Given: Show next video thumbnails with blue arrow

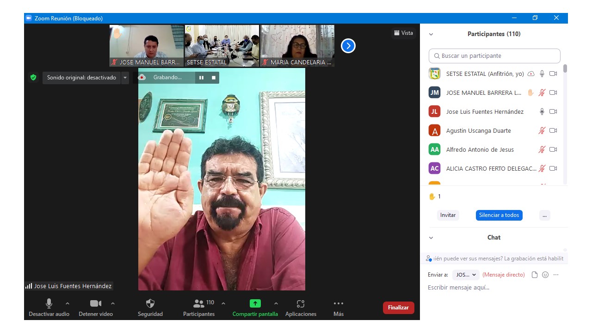Looking at the screenshot, I should [x=348, y=46].
